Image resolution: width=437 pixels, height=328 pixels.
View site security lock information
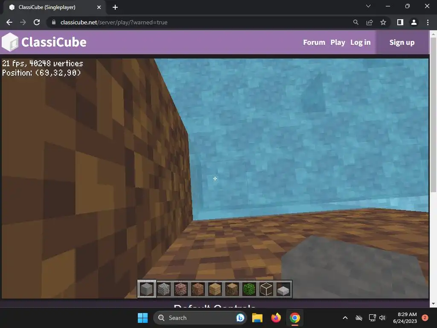(x=54, y=22)
